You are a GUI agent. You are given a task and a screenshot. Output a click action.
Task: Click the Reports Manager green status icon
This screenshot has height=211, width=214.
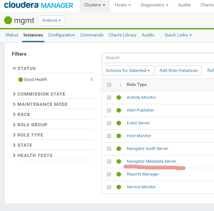click(119, 174)
